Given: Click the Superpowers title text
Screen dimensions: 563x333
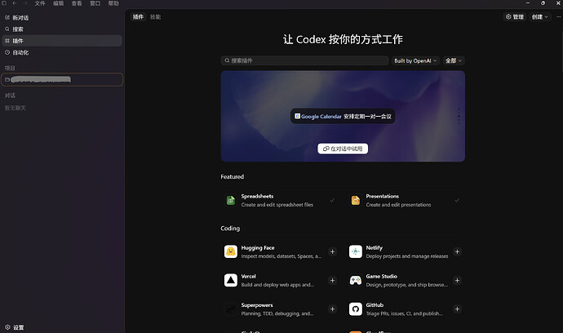Looking at the screenshot, I should 257,305.
